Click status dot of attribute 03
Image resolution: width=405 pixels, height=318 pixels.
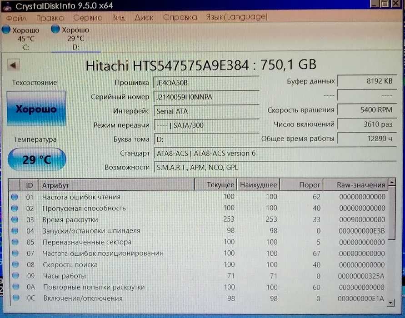pos(15,220)
